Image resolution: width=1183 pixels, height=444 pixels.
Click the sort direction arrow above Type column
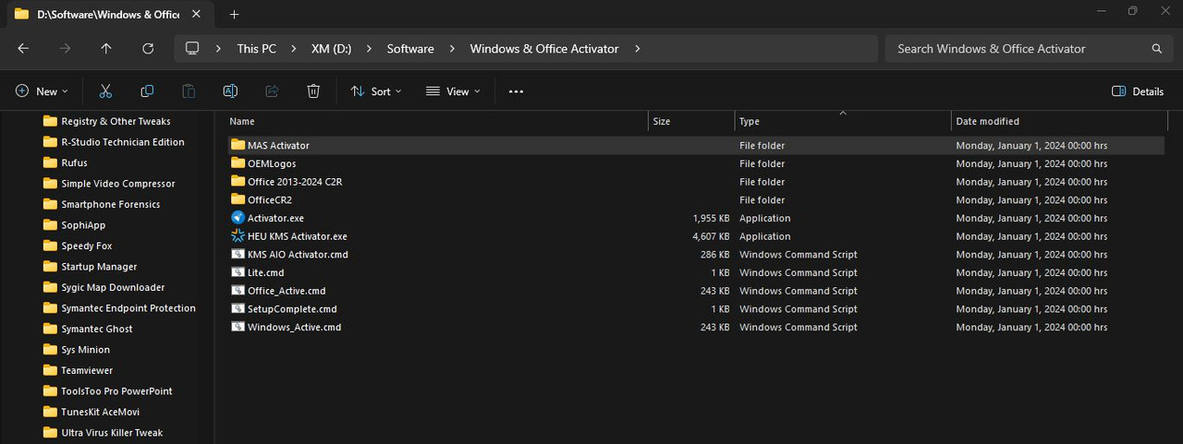point(843,113)
